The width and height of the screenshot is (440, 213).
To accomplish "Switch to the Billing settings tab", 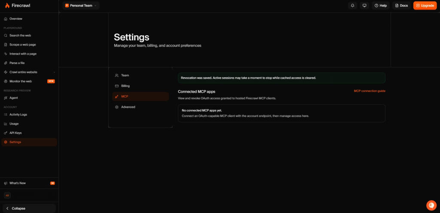I will click(x=141, y=86).
